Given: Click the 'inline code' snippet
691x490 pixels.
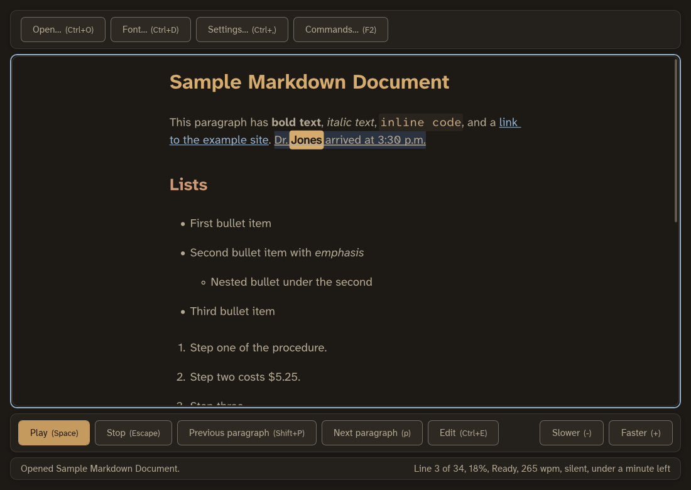Looking at the screenshot, I should 421,122.
